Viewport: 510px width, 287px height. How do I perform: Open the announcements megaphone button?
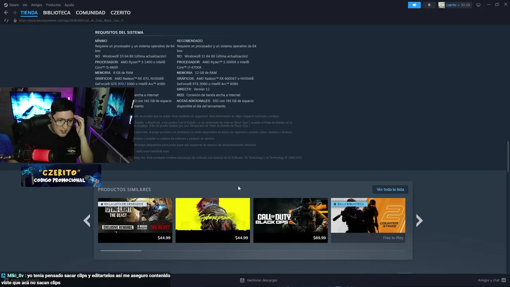(x=414, y=5)
